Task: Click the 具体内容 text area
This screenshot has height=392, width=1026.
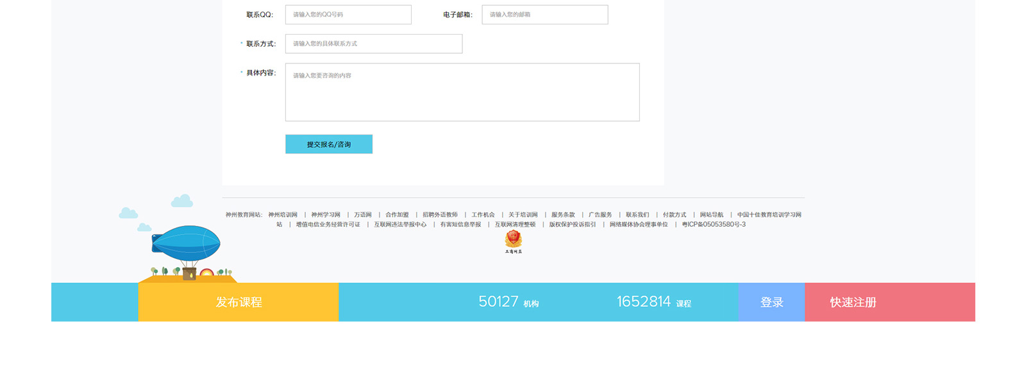Action: point(462,92)
